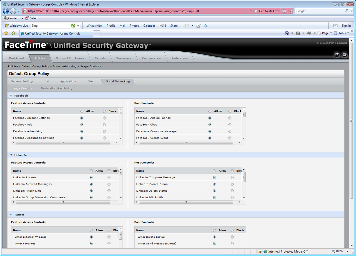356x256 pixels.
Task: Stop page loading with the red X icon
Action: click(x=290, y=11)
